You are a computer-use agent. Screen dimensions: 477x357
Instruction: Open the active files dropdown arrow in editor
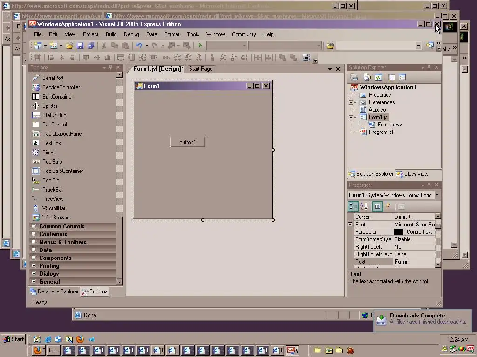click(329, 69)
